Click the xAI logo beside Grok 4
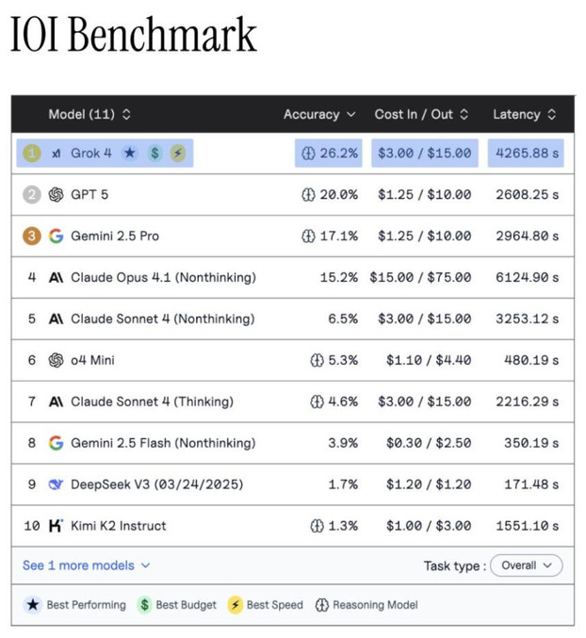This screenshot has width=586, height=638. 57,153
